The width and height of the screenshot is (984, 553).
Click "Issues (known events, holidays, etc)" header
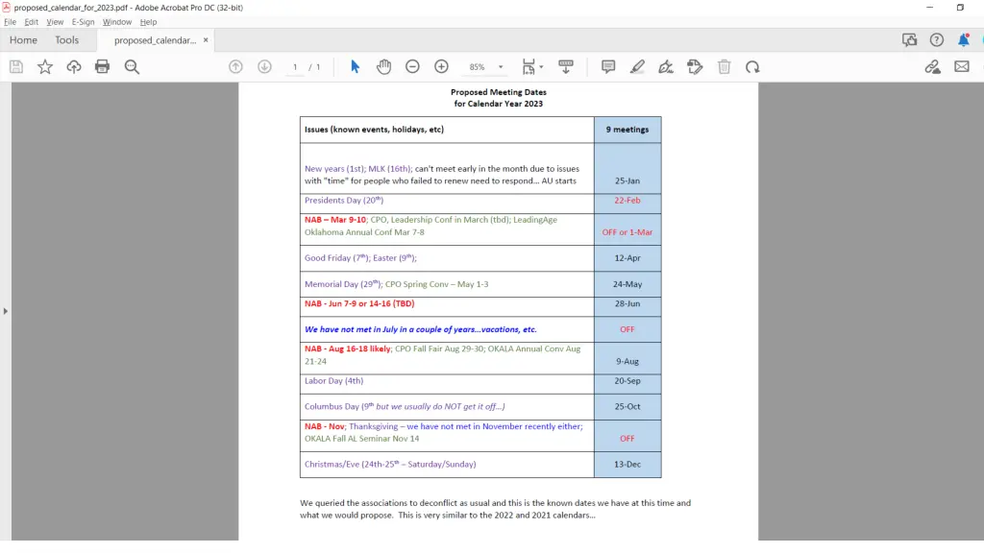point(374,130)
